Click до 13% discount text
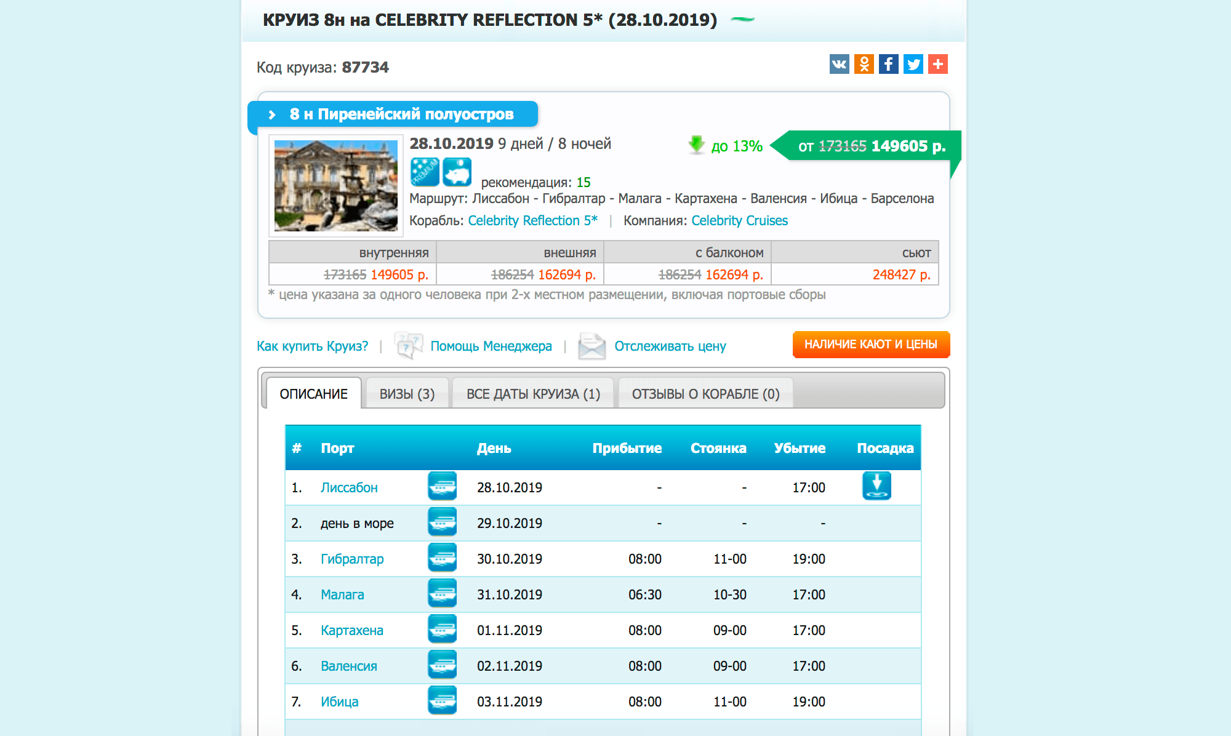Screen dimensions: 1231x736 click(x=737, y=146)
